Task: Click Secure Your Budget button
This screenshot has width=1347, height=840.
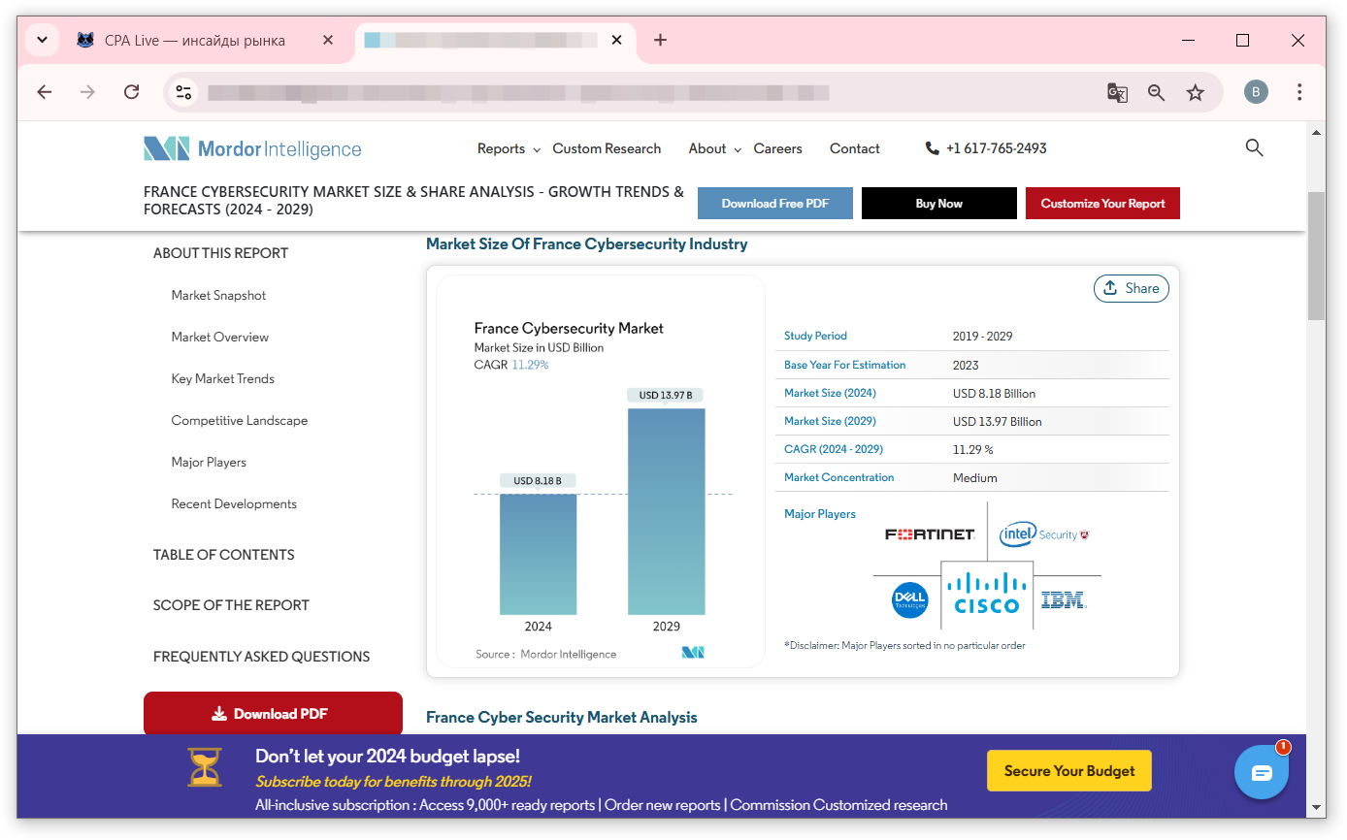Action: [1068, 771]
